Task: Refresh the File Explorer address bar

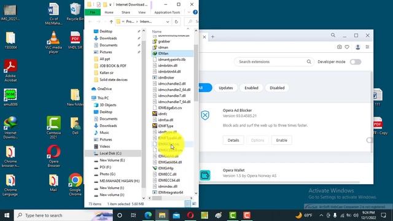Action: [176, 21]
